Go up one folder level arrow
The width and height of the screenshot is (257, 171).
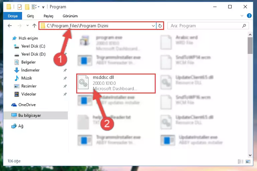34,26
